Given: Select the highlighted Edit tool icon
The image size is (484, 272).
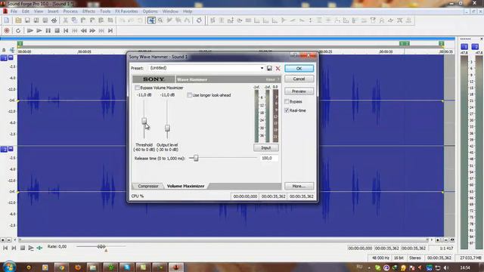Looking at the screenshot, I should (x=151, y=20).
